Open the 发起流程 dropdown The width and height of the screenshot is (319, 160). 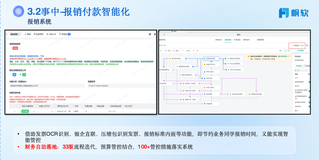(x=15, y=34)
